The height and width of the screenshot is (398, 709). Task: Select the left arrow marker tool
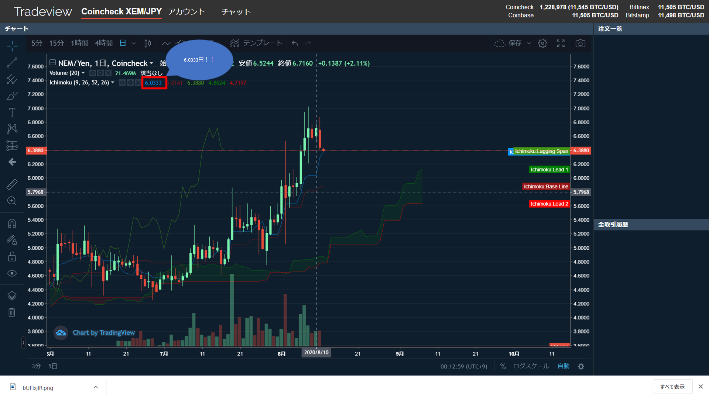point(12,162)
